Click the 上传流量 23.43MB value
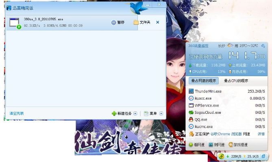This screenshot has height=162, width=272. coord(258,65)
